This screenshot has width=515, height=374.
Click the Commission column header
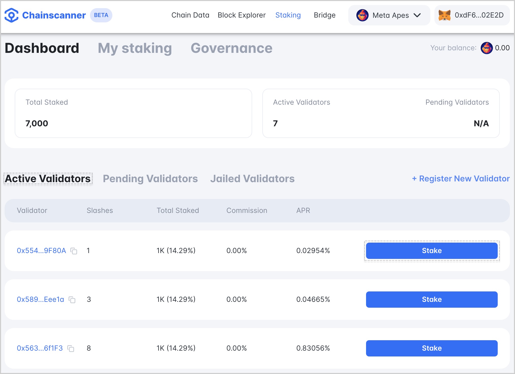[x=247, y=210]
